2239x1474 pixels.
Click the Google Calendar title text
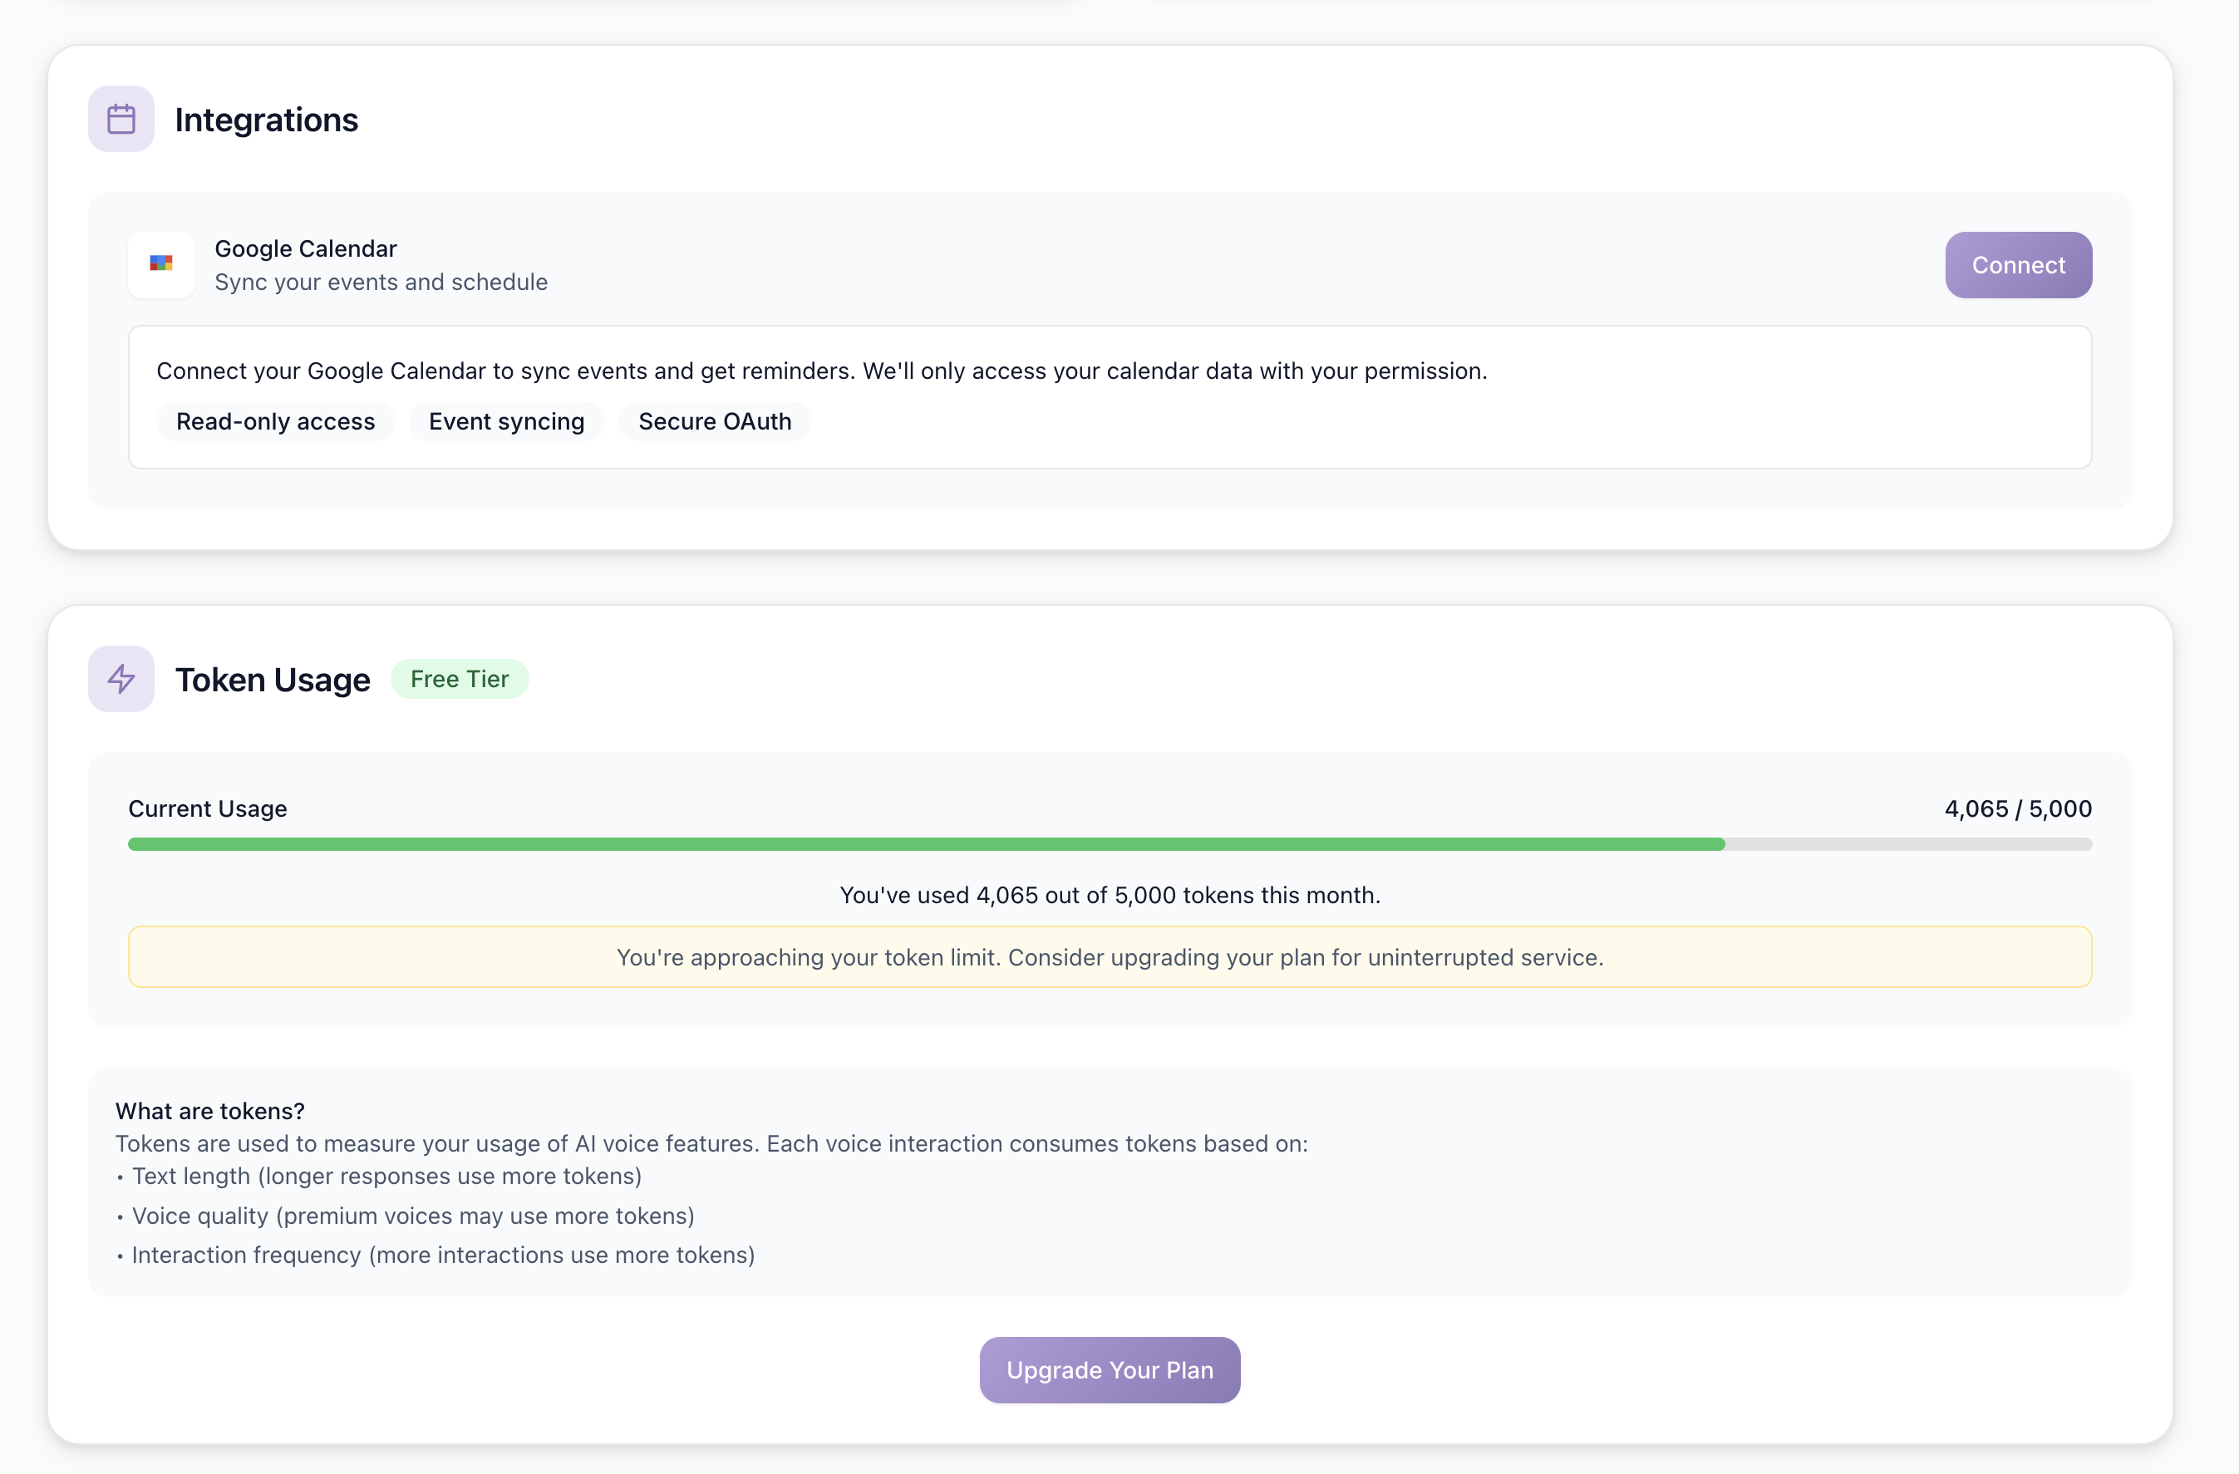click(x=306, y=248)
